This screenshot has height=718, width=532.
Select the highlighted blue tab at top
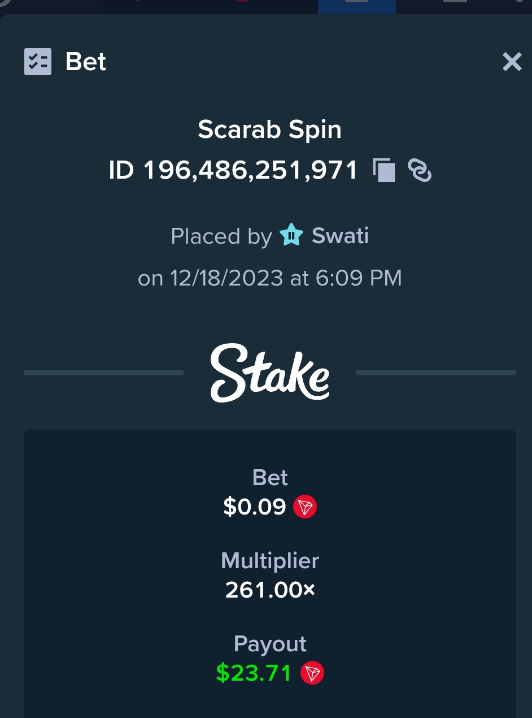(x=357, y=7)
